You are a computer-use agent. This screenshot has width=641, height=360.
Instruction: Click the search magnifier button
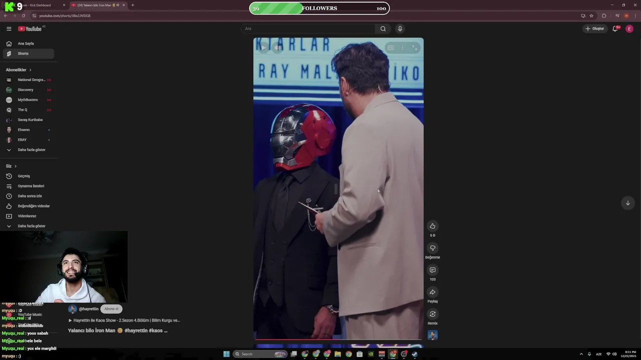click(x=383, y=28)
